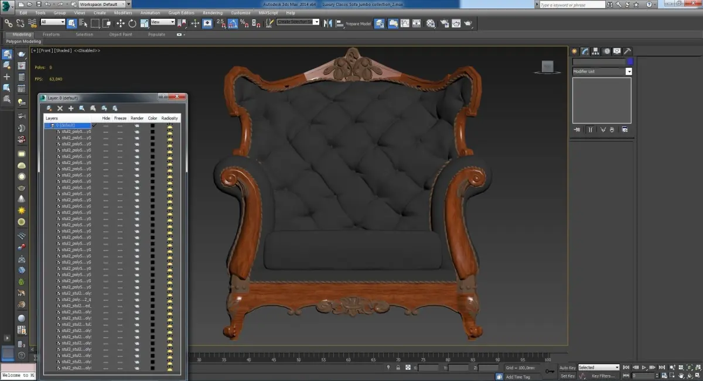Viewport: 703px width, 381px height.
Task: Toggle radiosity lightbulb for 0 (default) layer
Action: [170, 125]
